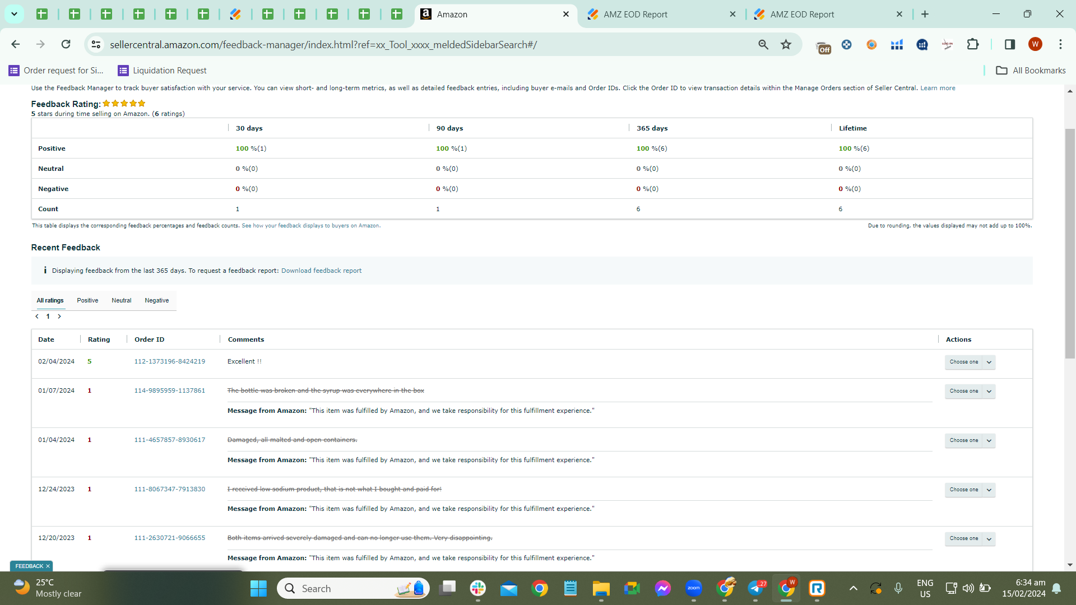This screenshot has width=1076, height=605.
Task: Close the first AMZ EOD Report tab
Action: point(732,14)
